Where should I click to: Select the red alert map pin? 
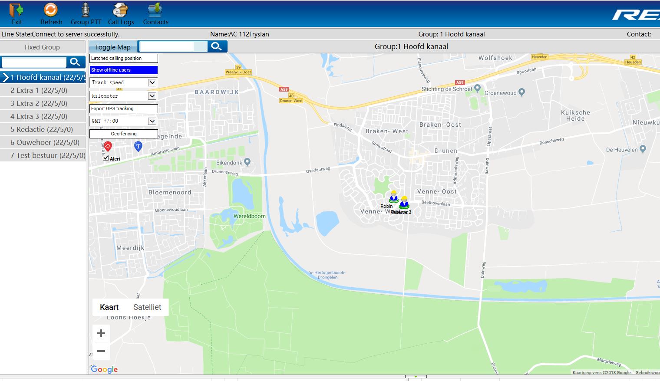[x=108, y=146]
